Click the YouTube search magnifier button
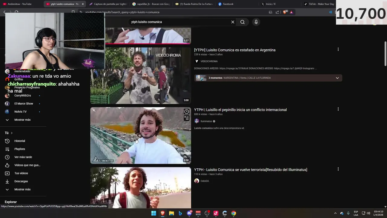Screen dimensions: 387x218 tap(242, 22)
